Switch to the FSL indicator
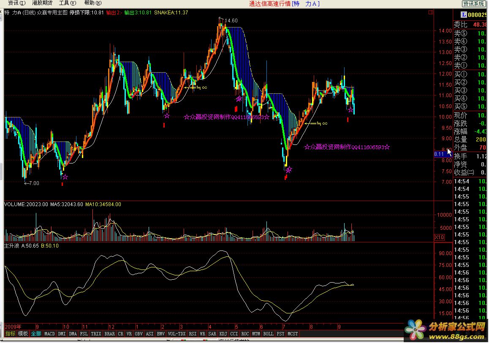Viewport: 489px width, 343px height. [x=84, y=334]
